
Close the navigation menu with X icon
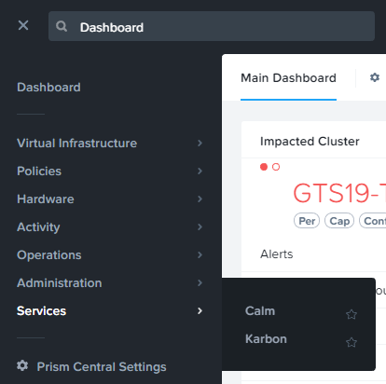click(23, 25)
